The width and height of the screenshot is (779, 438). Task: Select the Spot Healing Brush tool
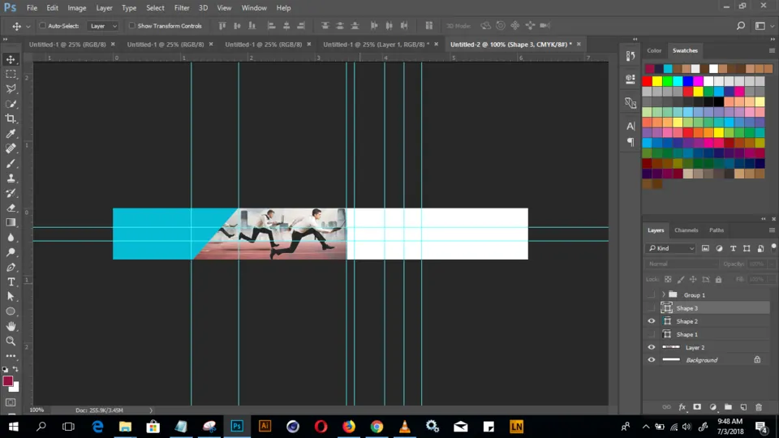pos(11,148)
